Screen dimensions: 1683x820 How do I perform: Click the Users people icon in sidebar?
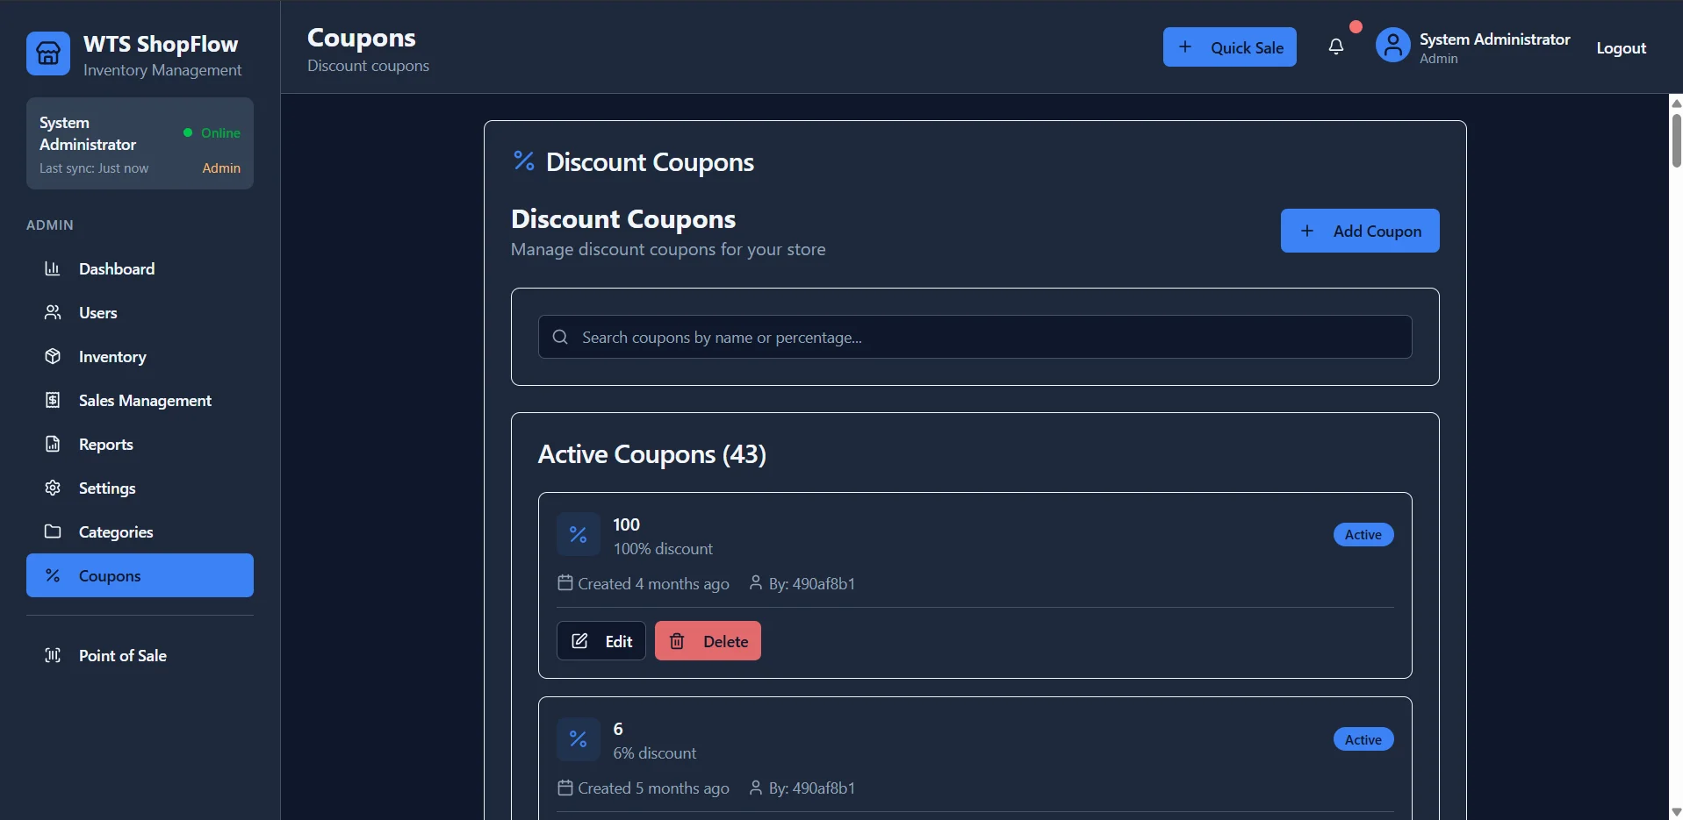coord(53,312)
